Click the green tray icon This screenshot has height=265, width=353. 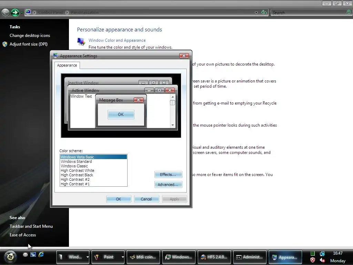point(312,254)
